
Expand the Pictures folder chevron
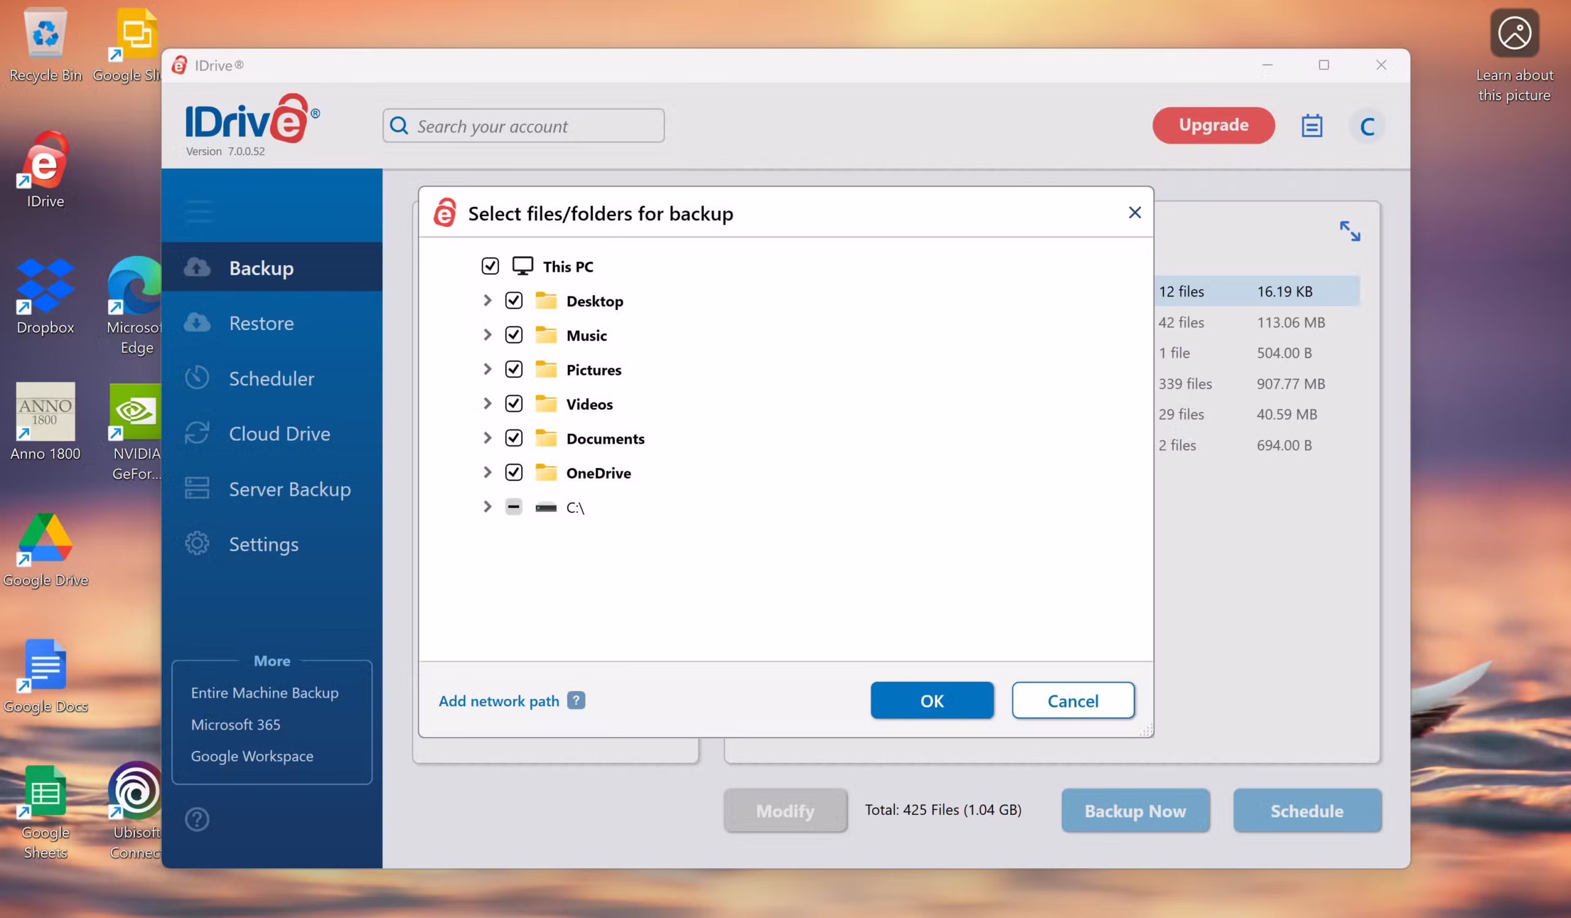487,369
